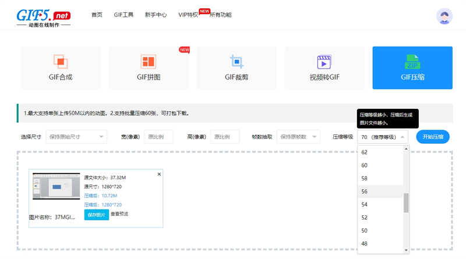Viewport: 466px width, 259px height.
Task: Click the dropdown scroll down arrow
Action: 406,250
